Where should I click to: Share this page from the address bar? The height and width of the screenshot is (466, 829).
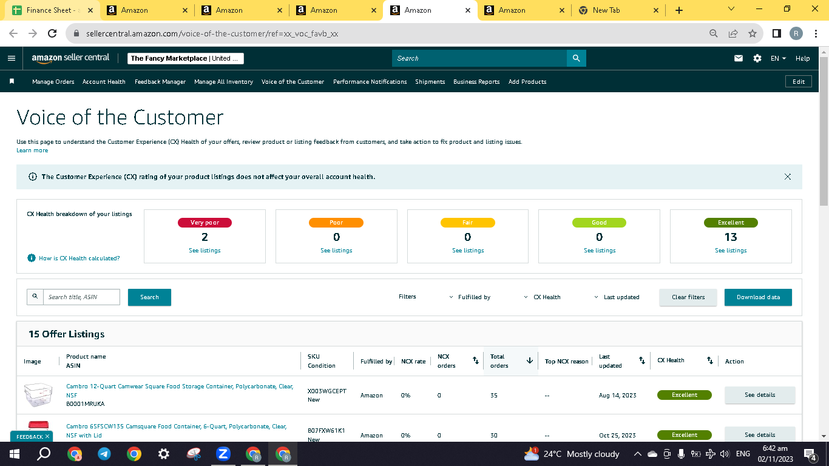pos(733,33)
